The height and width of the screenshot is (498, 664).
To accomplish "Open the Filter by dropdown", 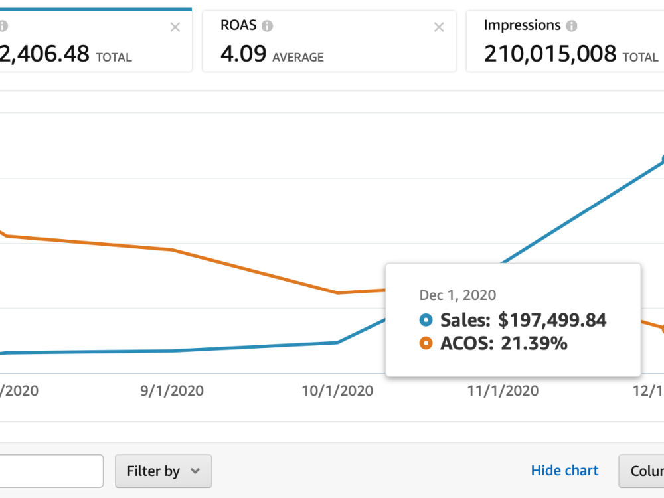I will click(163, 471).
